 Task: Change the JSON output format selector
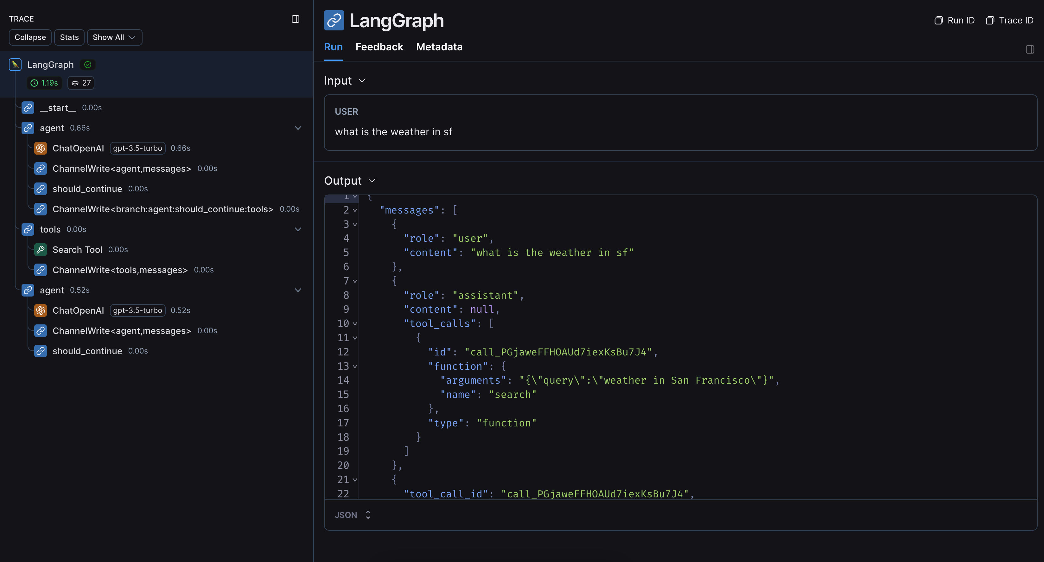353,514
